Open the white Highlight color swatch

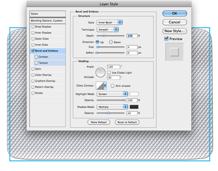click(134, 94)
